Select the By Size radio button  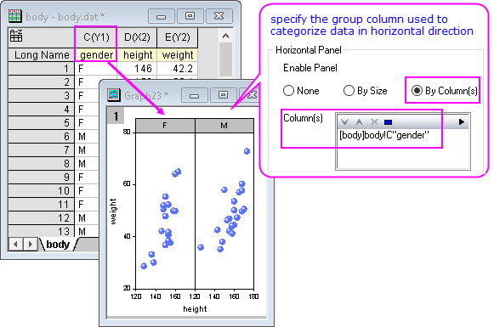[x=349, y=91]
